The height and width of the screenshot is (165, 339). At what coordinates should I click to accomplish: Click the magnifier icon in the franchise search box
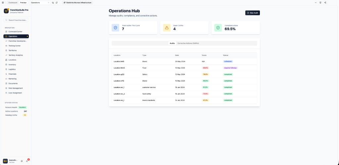pyautogui.click(x=6, y=20)
